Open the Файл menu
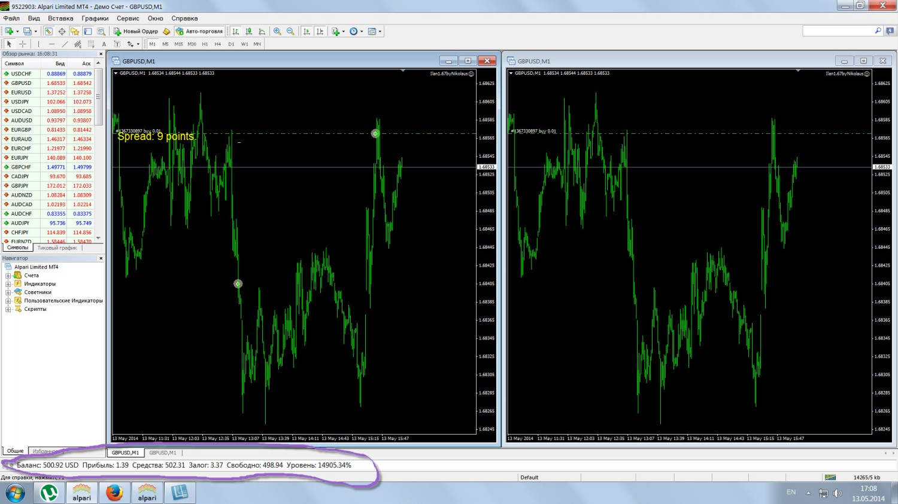The image size is (898, 504). 11,19
